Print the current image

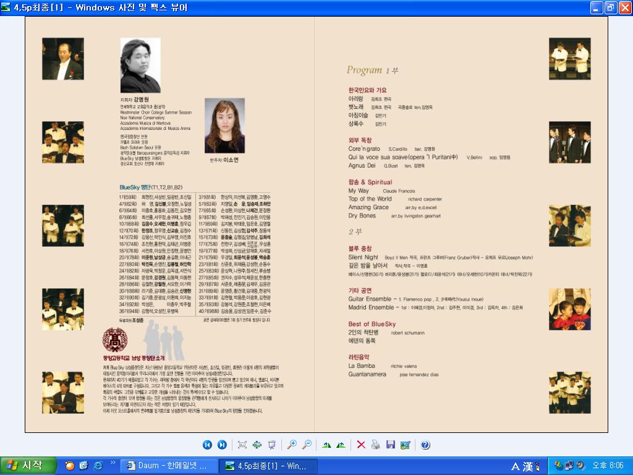(376, 445)
